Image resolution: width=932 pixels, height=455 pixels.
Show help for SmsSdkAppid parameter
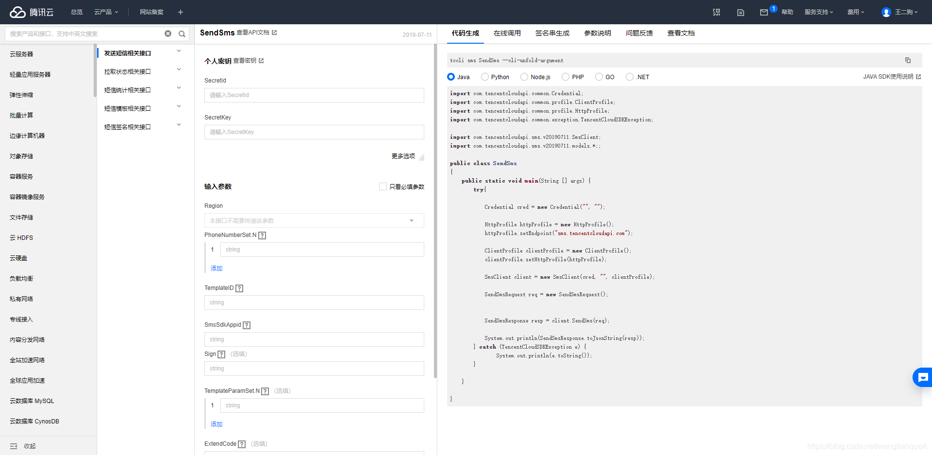coord(247,325)
